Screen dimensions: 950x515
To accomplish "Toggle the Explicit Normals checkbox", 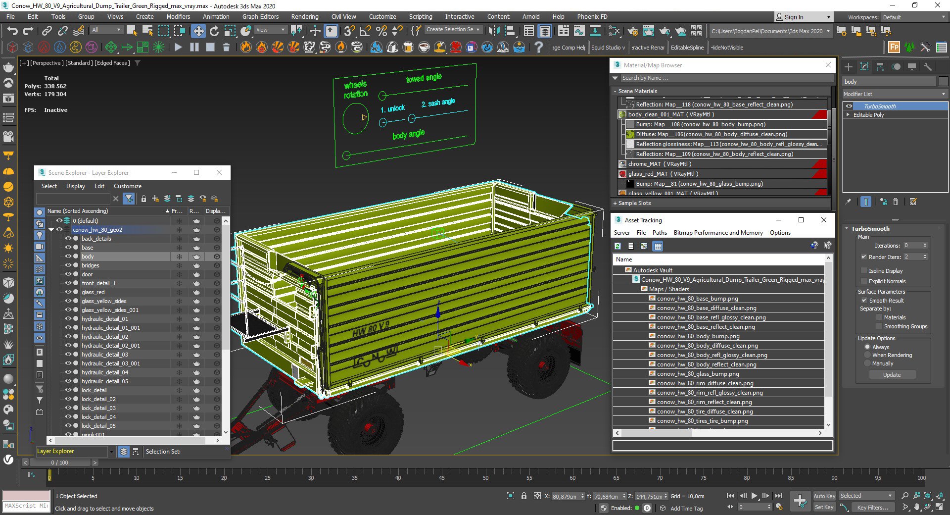I will tap(863, 281).
